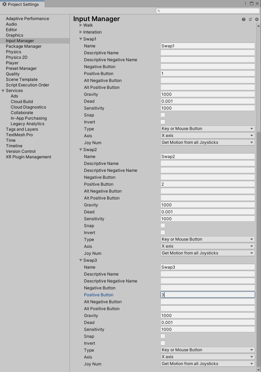Select Editor settings category

(11, 30)
